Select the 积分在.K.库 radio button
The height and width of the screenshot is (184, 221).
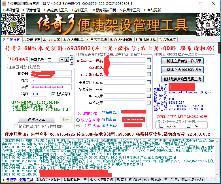[78, 120]
